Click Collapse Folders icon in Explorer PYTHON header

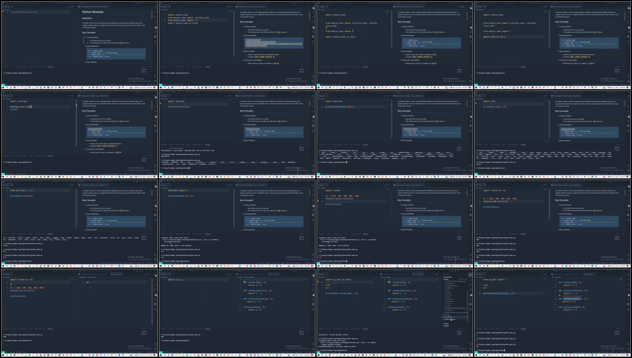[x=467, y=279]
